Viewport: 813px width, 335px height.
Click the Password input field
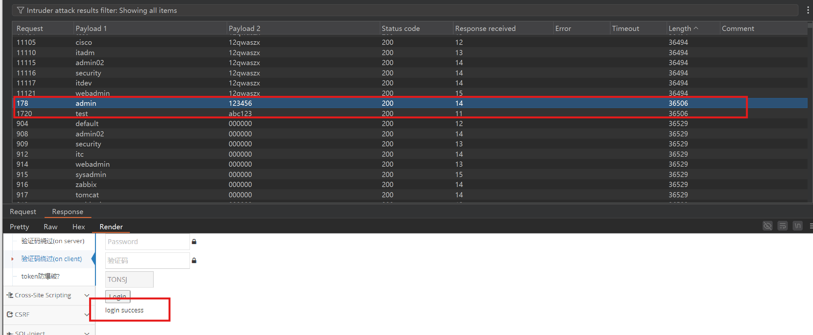[147, 242]
